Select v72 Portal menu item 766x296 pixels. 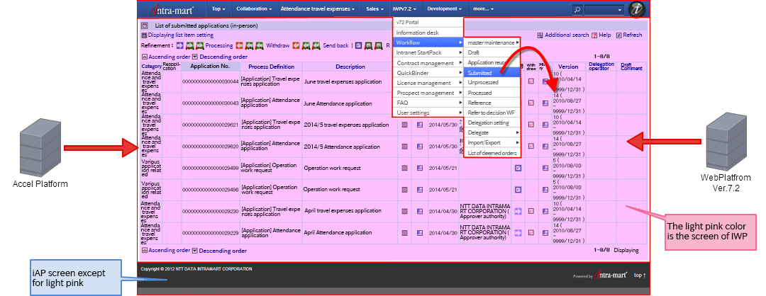coord(428,23)
